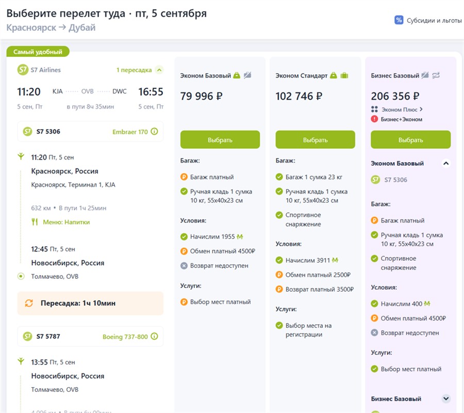Click the handbag icon next to Эконом Базовый
Viewport: 464px width, 413px height.
pos(237,75)
